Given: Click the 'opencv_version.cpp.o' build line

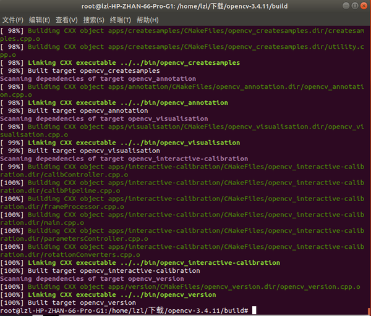Looking at the screenshot, I should 181,287.
